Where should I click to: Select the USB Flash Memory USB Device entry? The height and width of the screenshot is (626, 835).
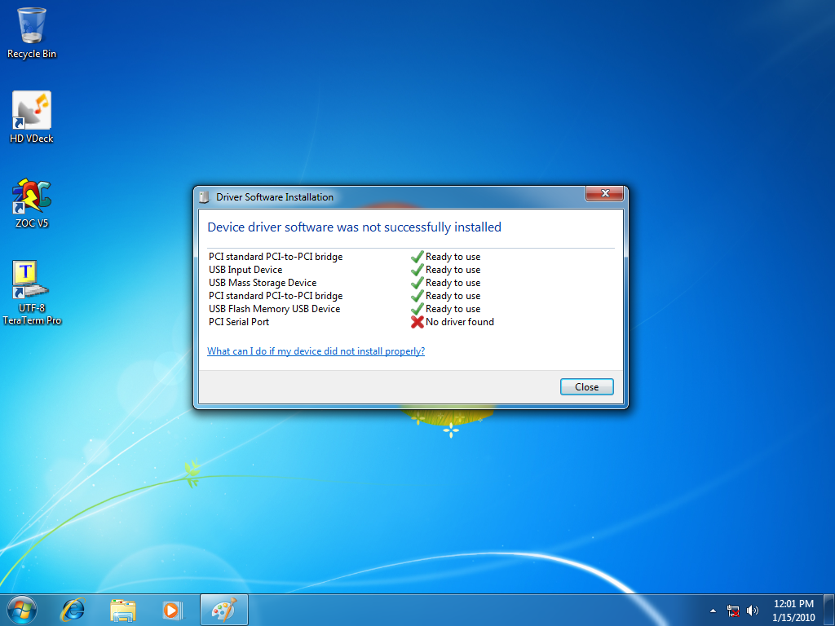click(274, 309)
